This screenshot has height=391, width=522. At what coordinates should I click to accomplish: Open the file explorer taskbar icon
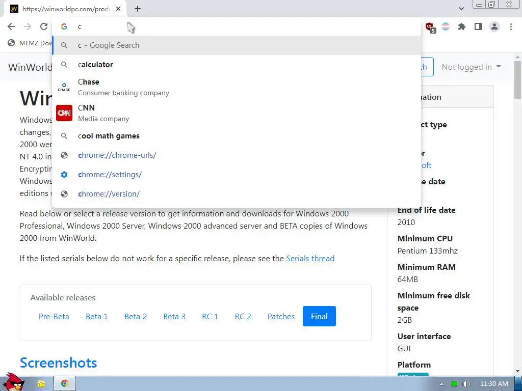(x=41, y=384)
